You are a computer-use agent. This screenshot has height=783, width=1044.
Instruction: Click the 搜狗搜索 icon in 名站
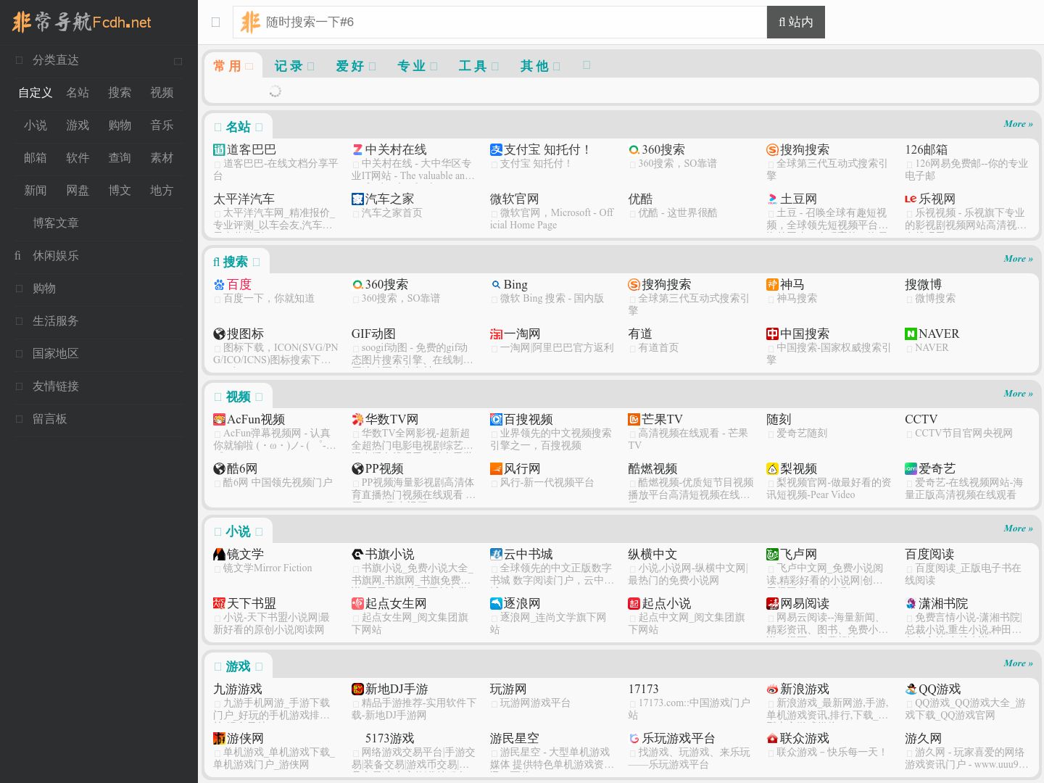(772, 150)
